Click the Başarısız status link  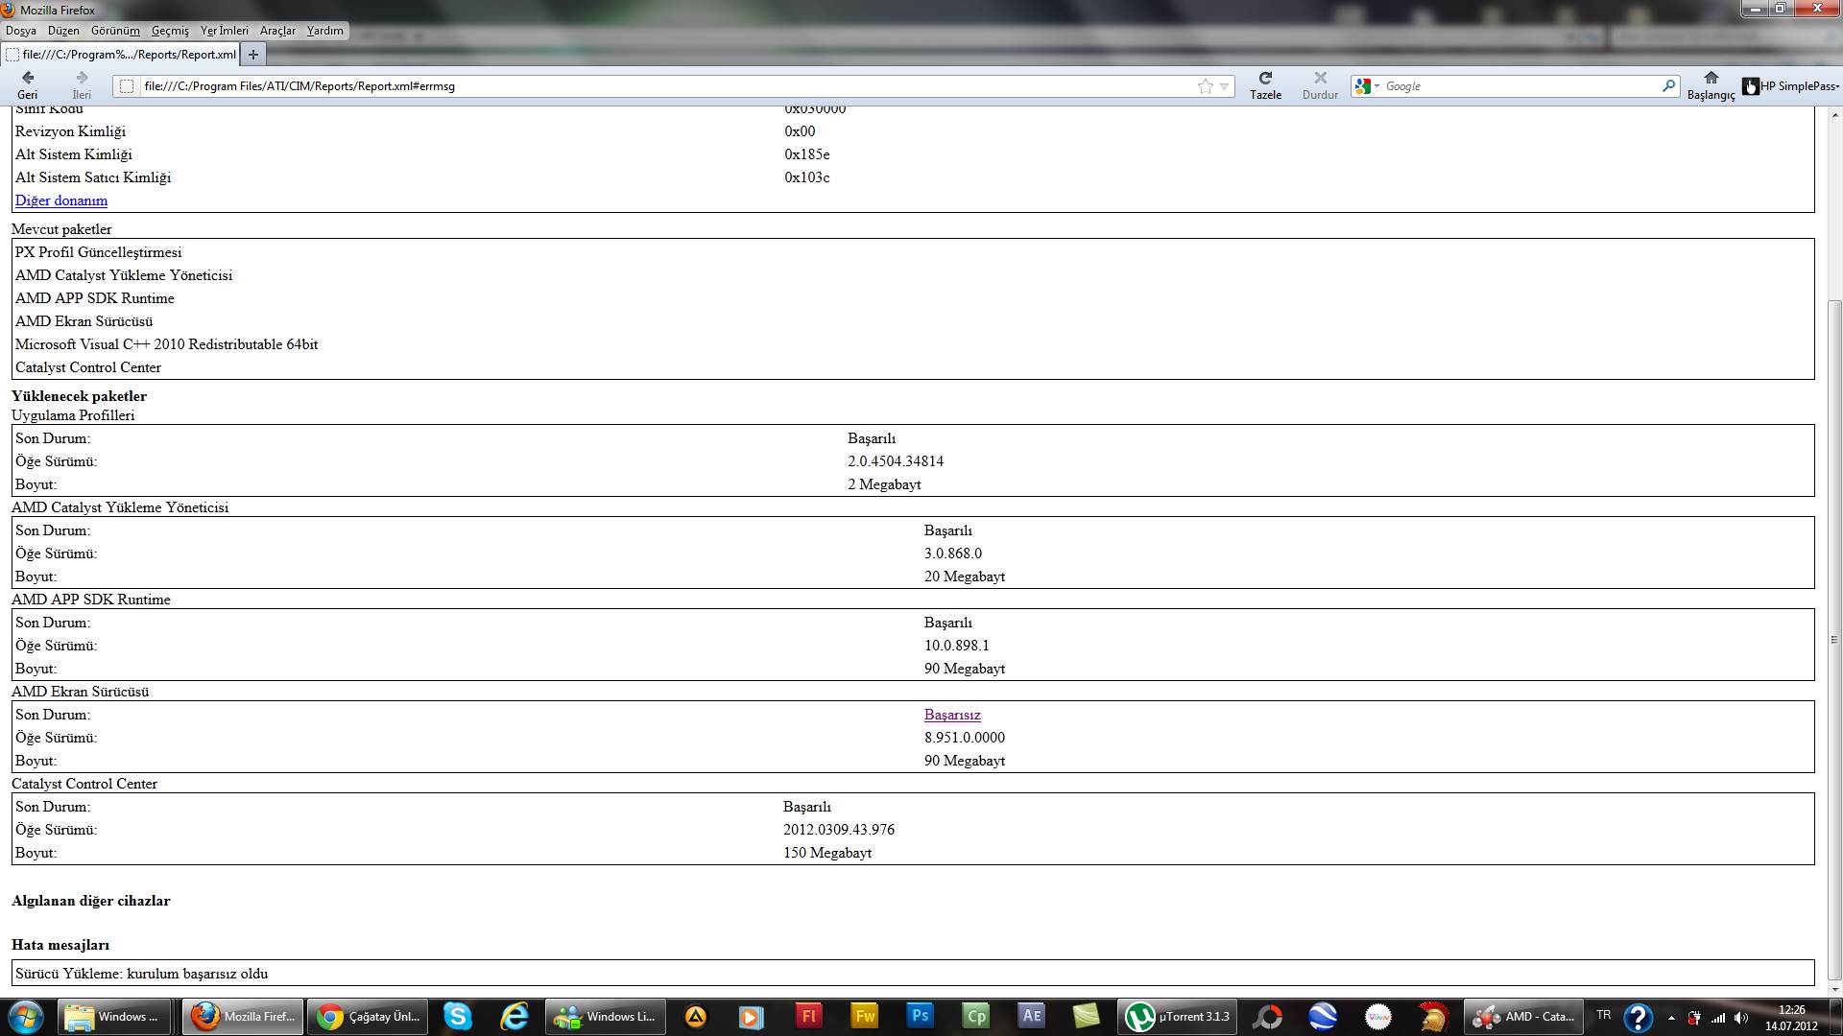[952, 715]
